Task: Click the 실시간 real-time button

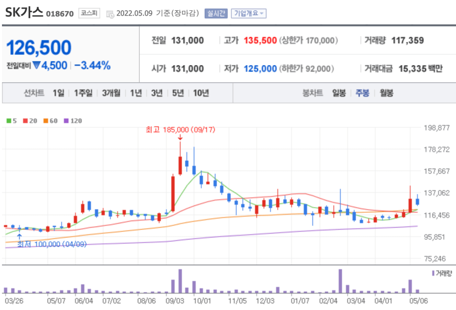Action: (x=216, y=13)
